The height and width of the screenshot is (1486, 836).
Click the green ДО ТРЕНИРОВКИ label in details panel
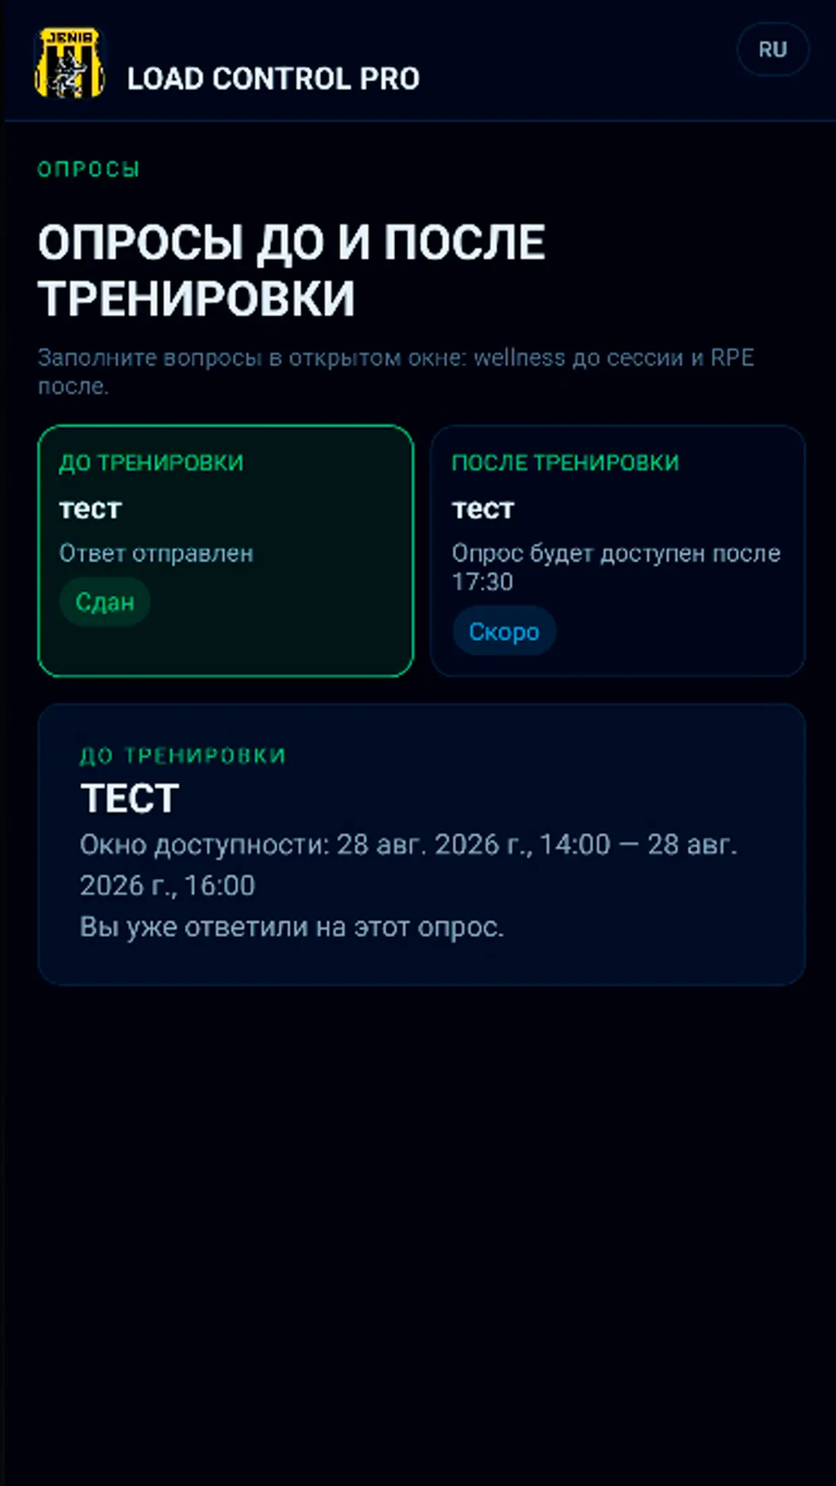tap(183, 755)
